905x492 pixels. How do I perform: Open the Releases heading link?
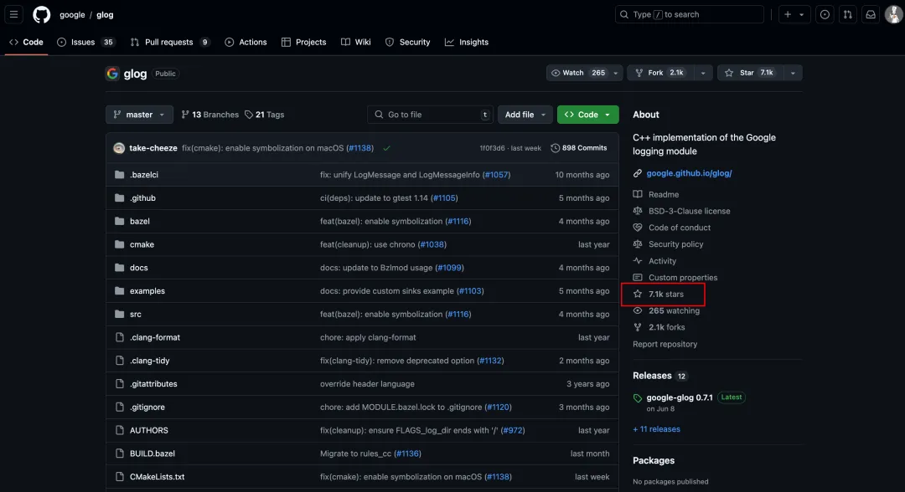click(652, 376)
